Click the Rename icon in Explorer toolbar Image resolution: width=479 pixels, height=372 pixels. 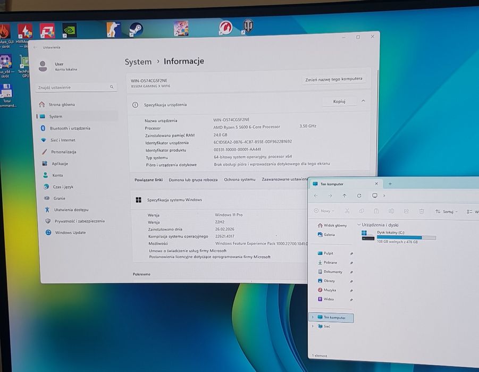pos(391,211)
